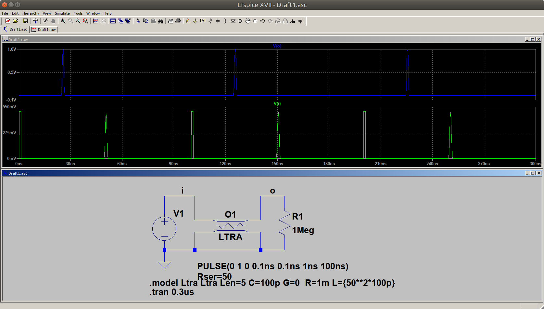Select the Diode placement tool
The image size is (544, 309).
(233, 21)
